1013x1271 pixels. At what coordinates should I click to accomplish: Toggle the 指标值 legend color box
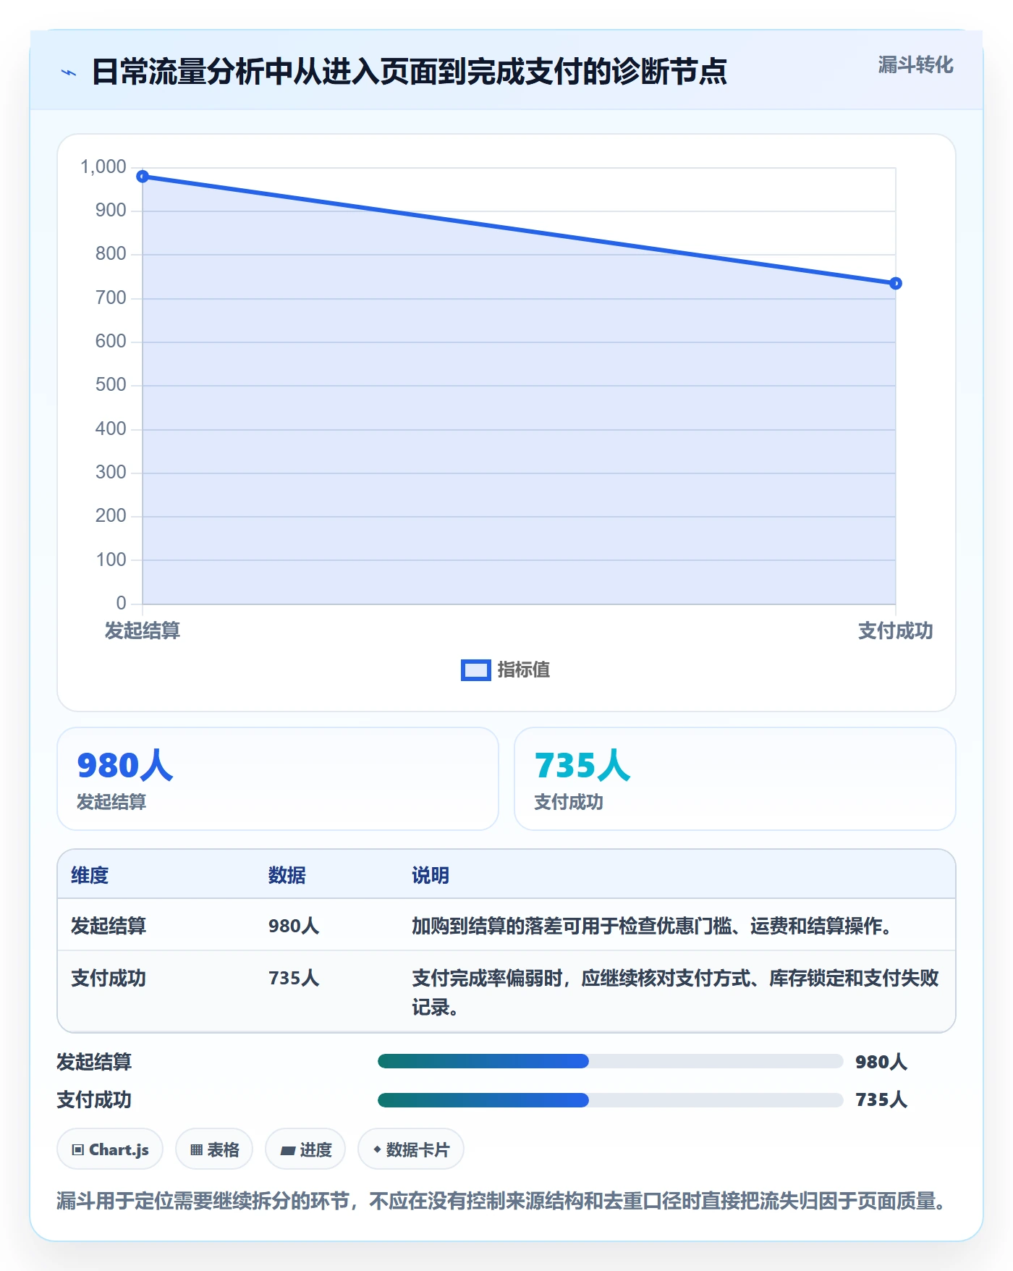point(475,670)
